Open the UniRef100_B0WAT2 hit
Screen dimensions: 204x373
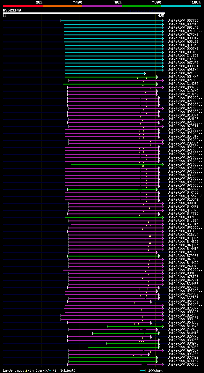tap(183, 203)
